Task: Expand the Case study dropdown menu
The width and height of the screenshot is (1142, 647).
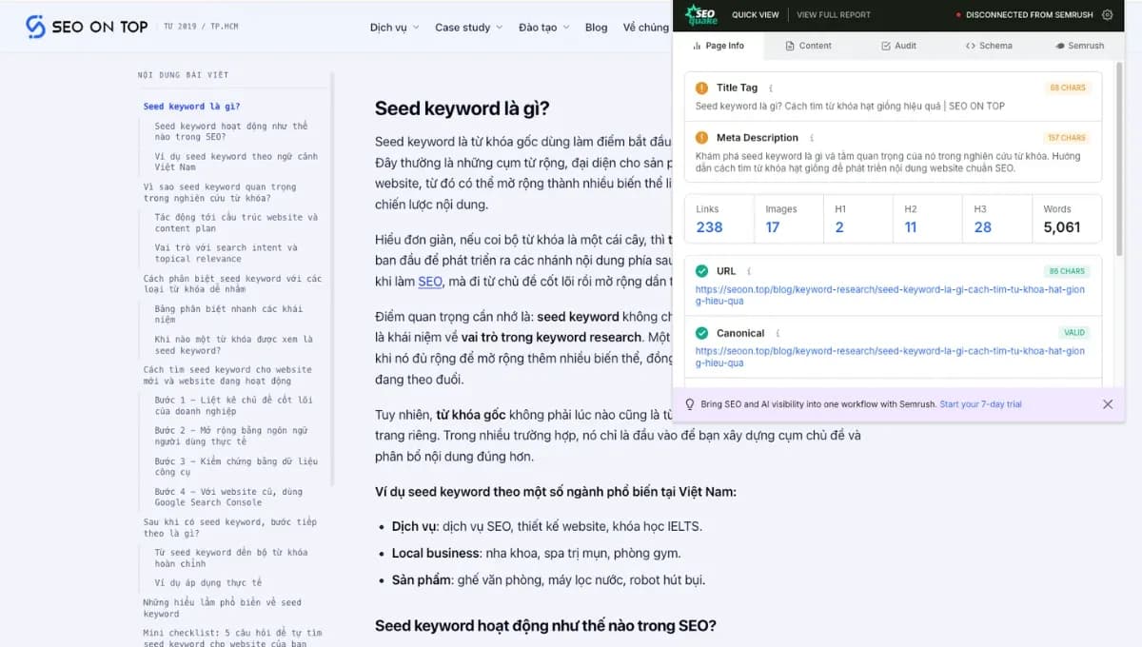Action: point(468,28)
